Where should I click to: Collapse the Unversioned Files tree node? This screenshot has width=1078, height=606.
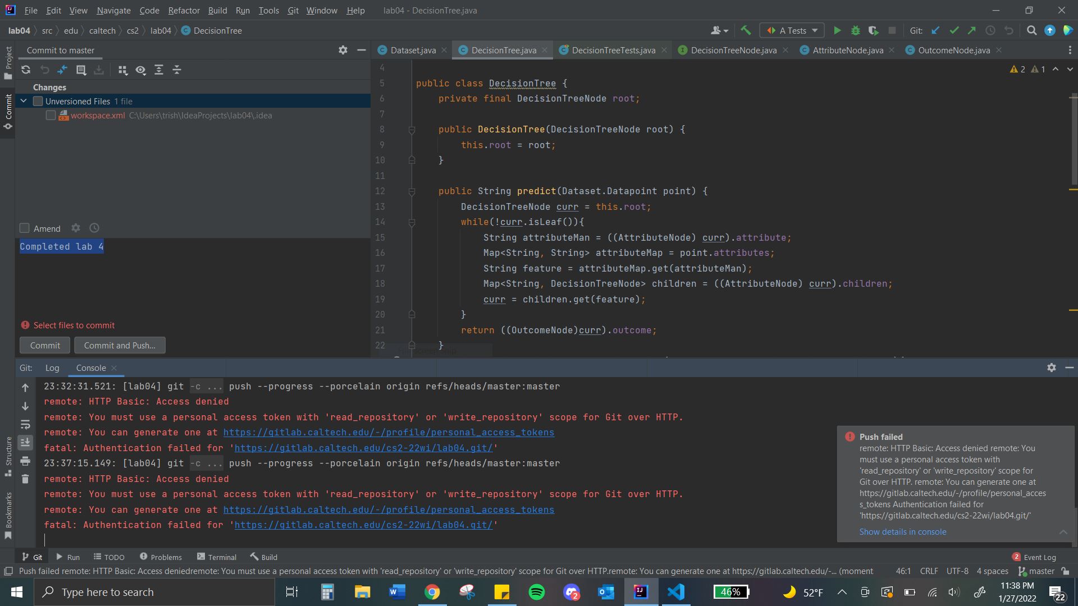click(24, 102)
